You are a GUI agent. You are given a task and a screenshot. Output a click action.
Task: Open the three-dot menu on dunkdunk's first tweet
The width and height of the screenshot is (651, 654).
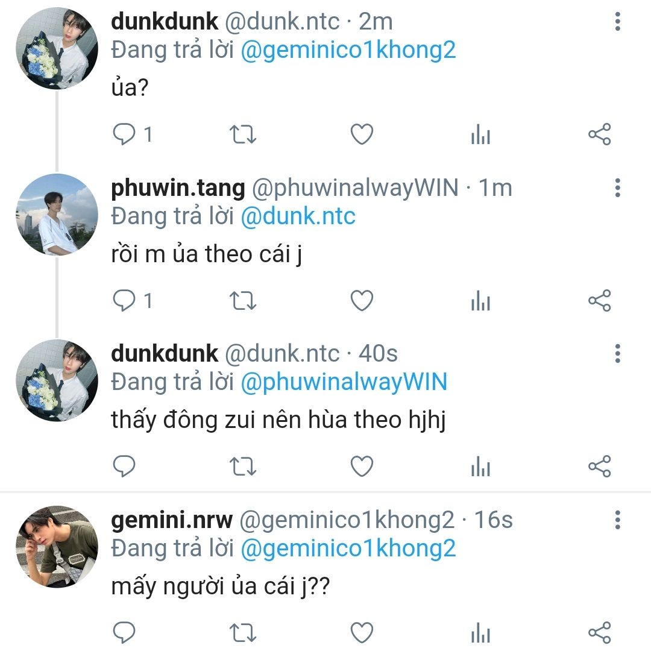(x=618, y=21)
